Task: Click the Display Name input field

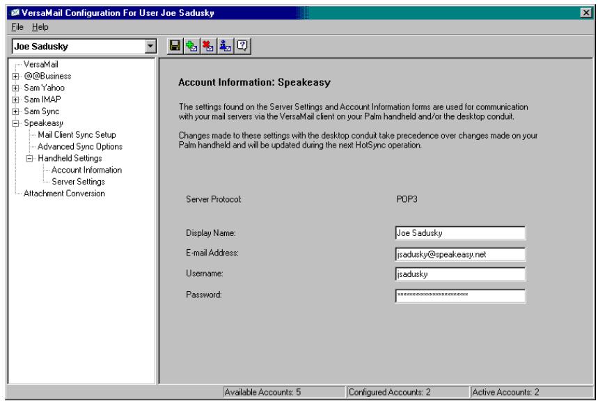Action: [460, 233]
